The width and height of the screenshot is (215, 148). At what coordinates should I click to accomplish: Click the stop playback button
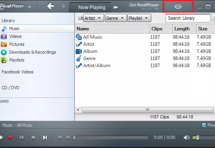(x=33, y=138)
